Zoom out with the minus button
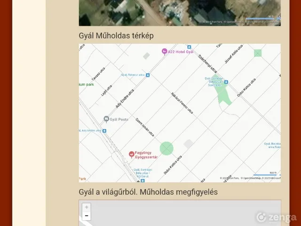 [87, 216]
